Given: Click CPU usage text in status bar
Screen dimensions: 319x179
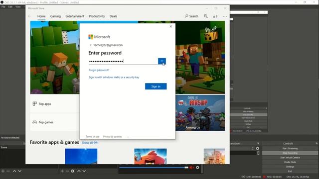Looking at the screenshot, I should [298, 177].
